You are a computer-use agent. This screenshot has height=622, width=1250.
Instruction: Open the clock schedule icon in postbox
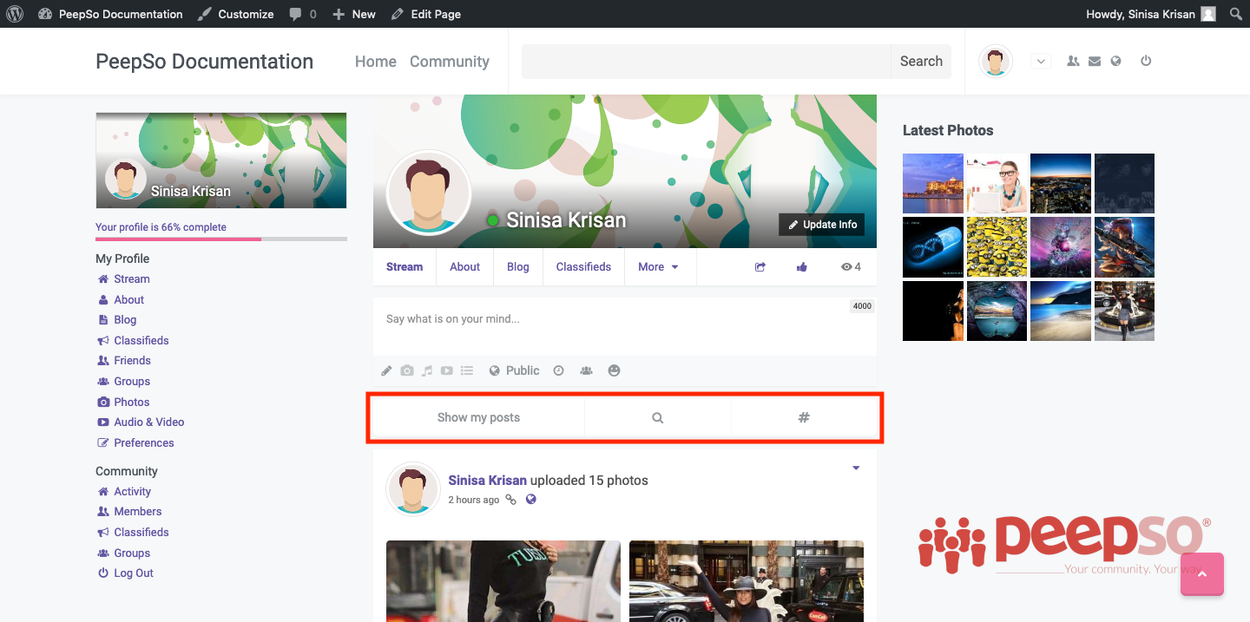point(559,370)
